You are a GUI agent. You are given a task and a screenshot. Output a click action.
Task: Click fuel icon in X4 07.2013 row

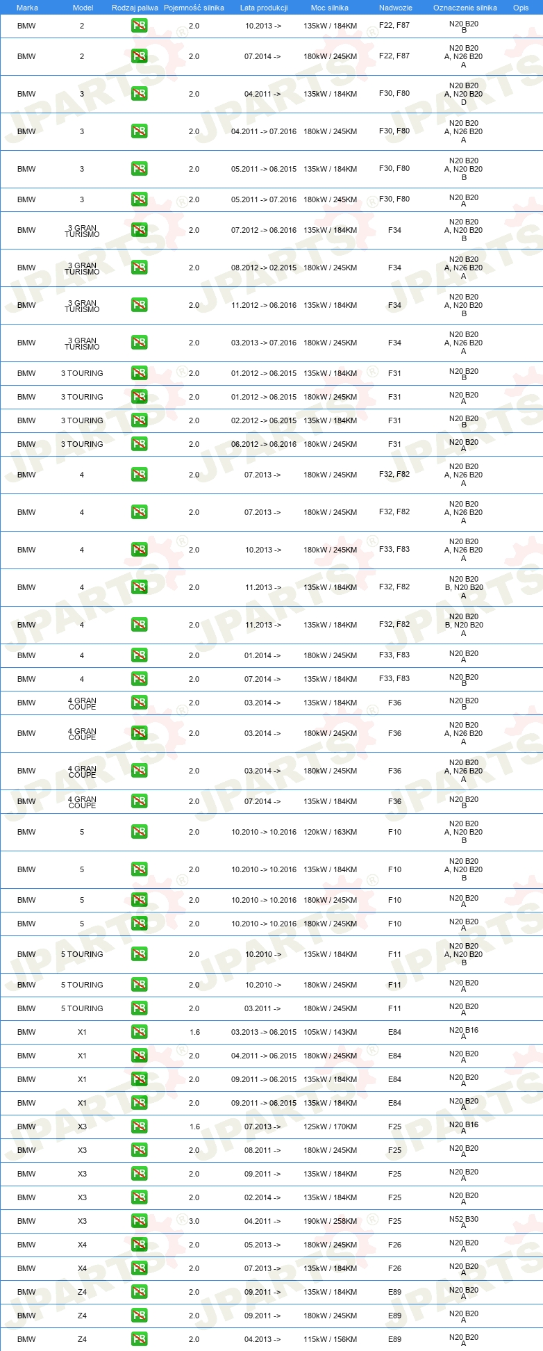[x=139, y=1268]
